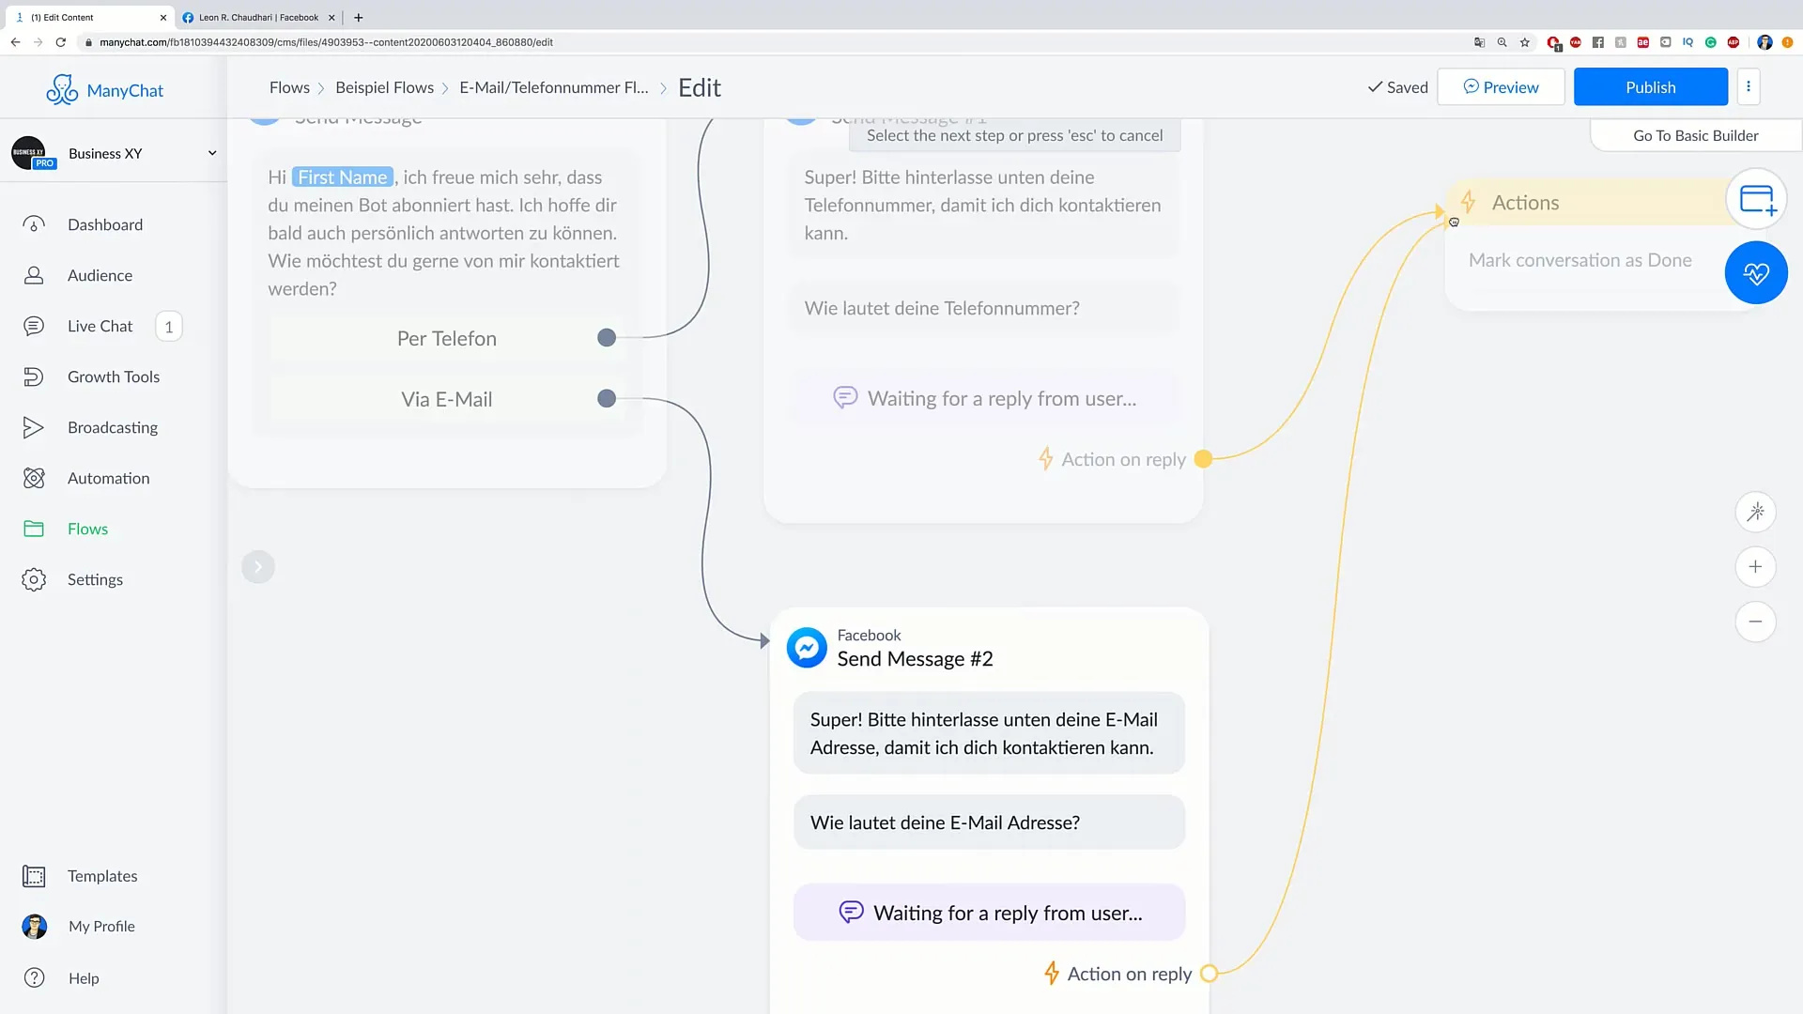Viewport: 1803px width, 1014px height.
Task: Click First Name variable tag
Action: pyautogui.click(x=343, y=177)
